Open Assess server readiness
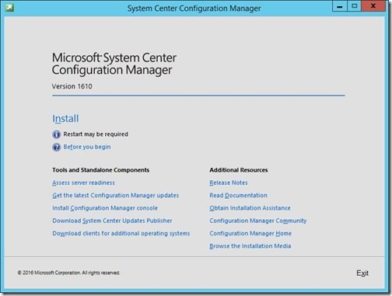The image size is (392, 296). (x=83, y=183)
